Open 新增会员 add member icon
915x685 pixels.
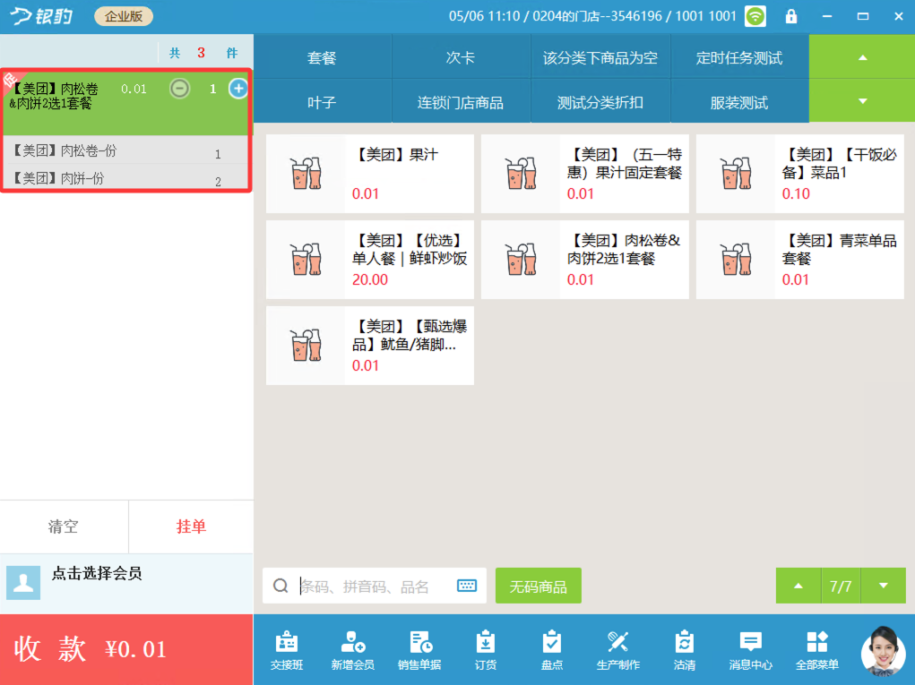pyautogui.click(x=352, y=649)
